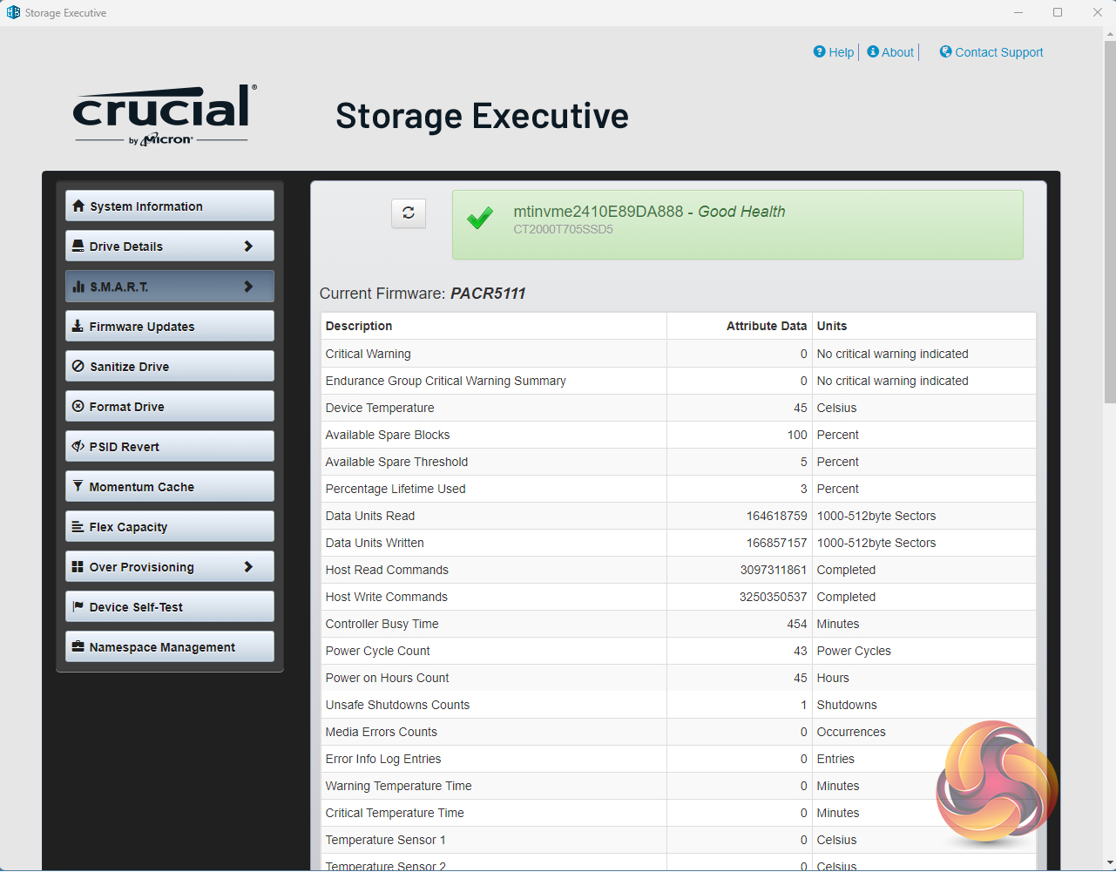Click the System Information home icon
1116x872 pixels.
78,206
